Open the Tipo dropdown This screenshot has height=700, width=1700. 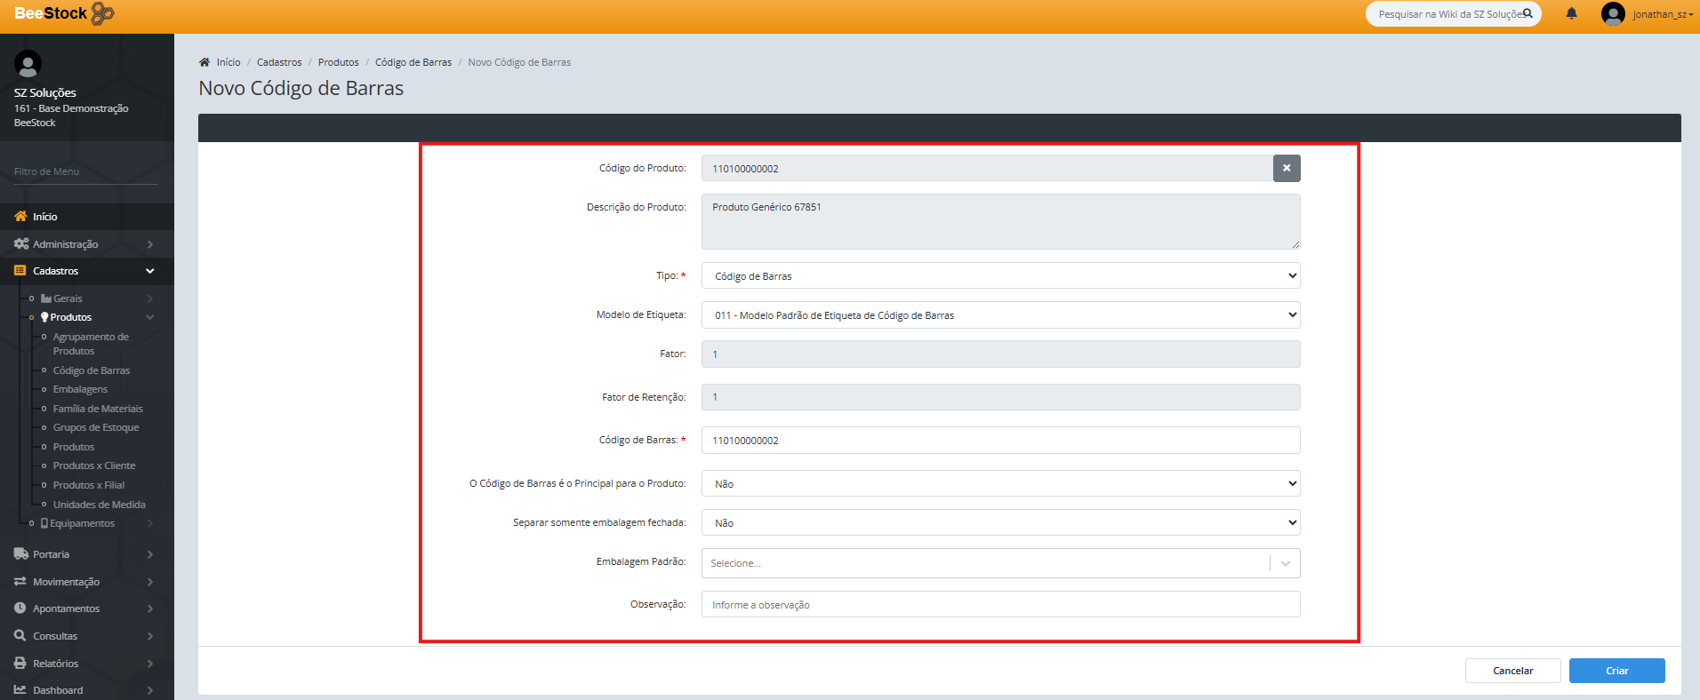click(x=1000, y=276)
